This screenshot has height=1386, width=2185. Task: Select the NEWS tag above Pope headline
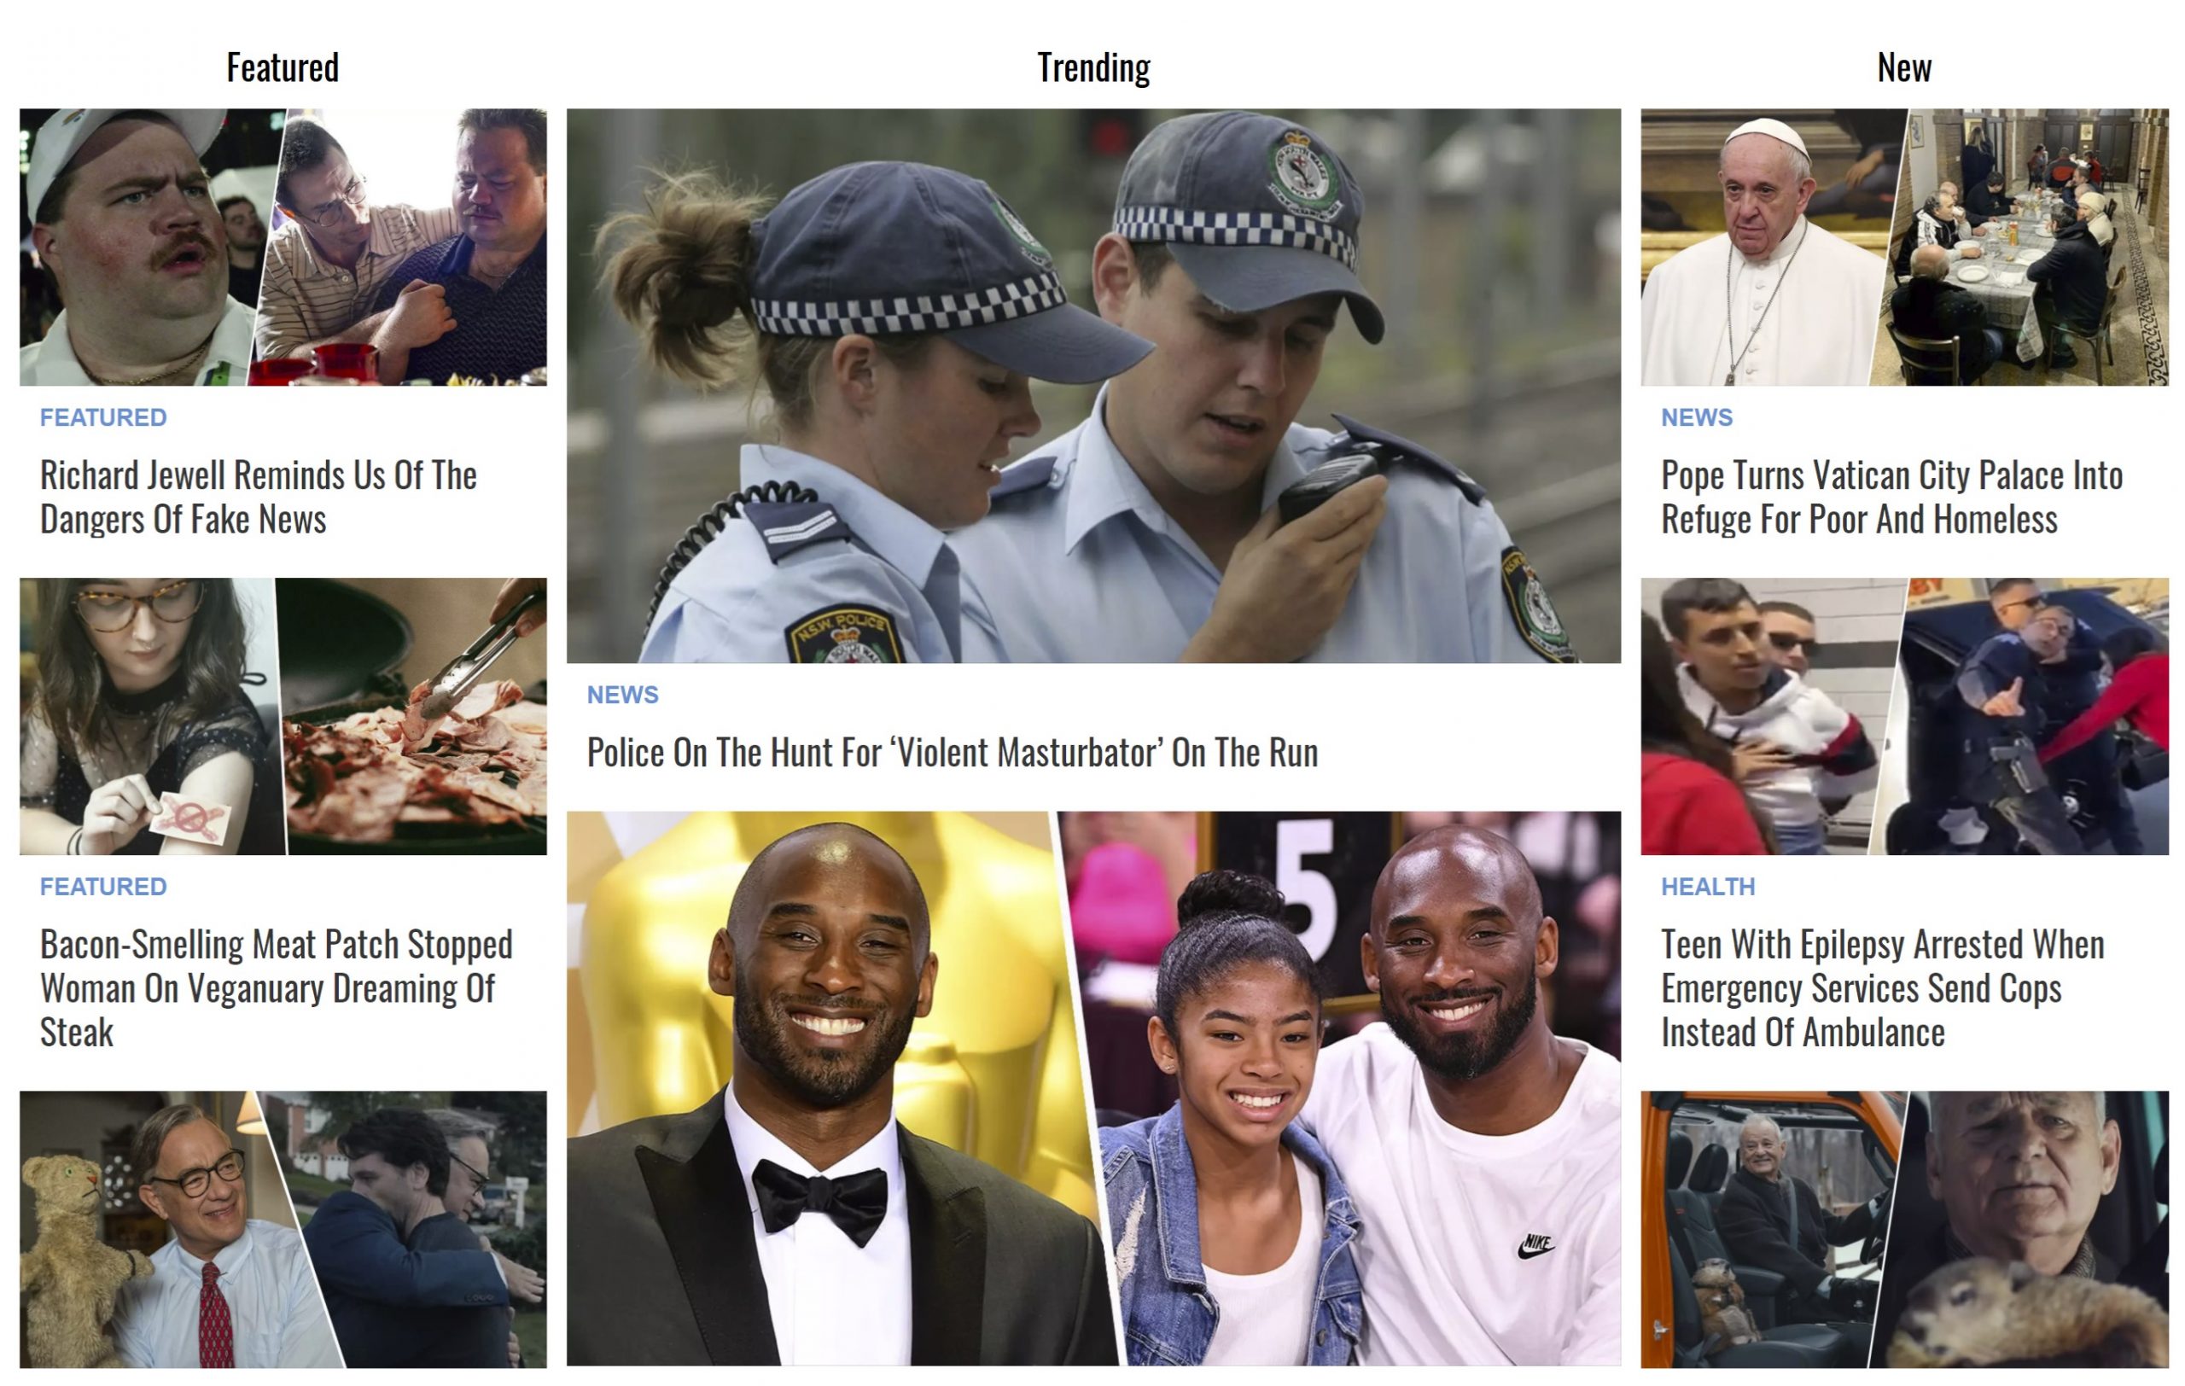1697,417
